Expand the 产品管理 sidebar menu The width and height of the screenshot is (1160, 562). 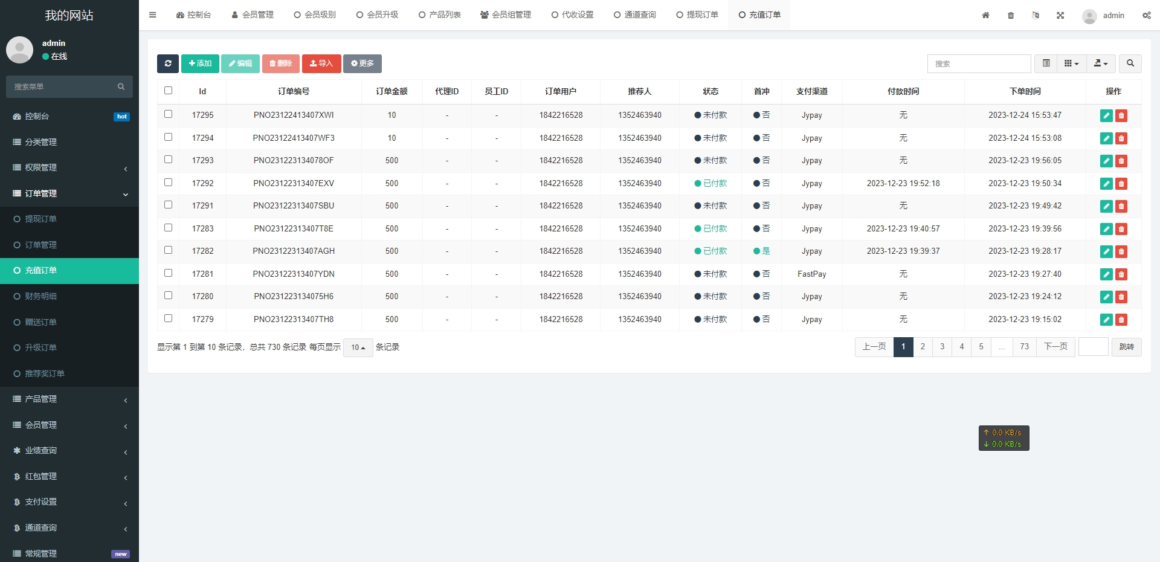(x=69, y=399)
